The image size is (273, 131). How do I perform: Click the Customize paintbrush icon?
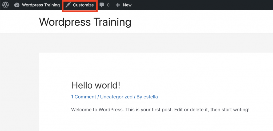coord(68,5)
